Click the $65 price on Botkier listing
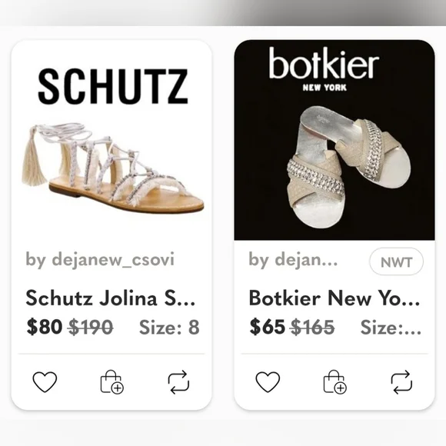The width and height of the screenshot is (446, 446). coord(267,327)
